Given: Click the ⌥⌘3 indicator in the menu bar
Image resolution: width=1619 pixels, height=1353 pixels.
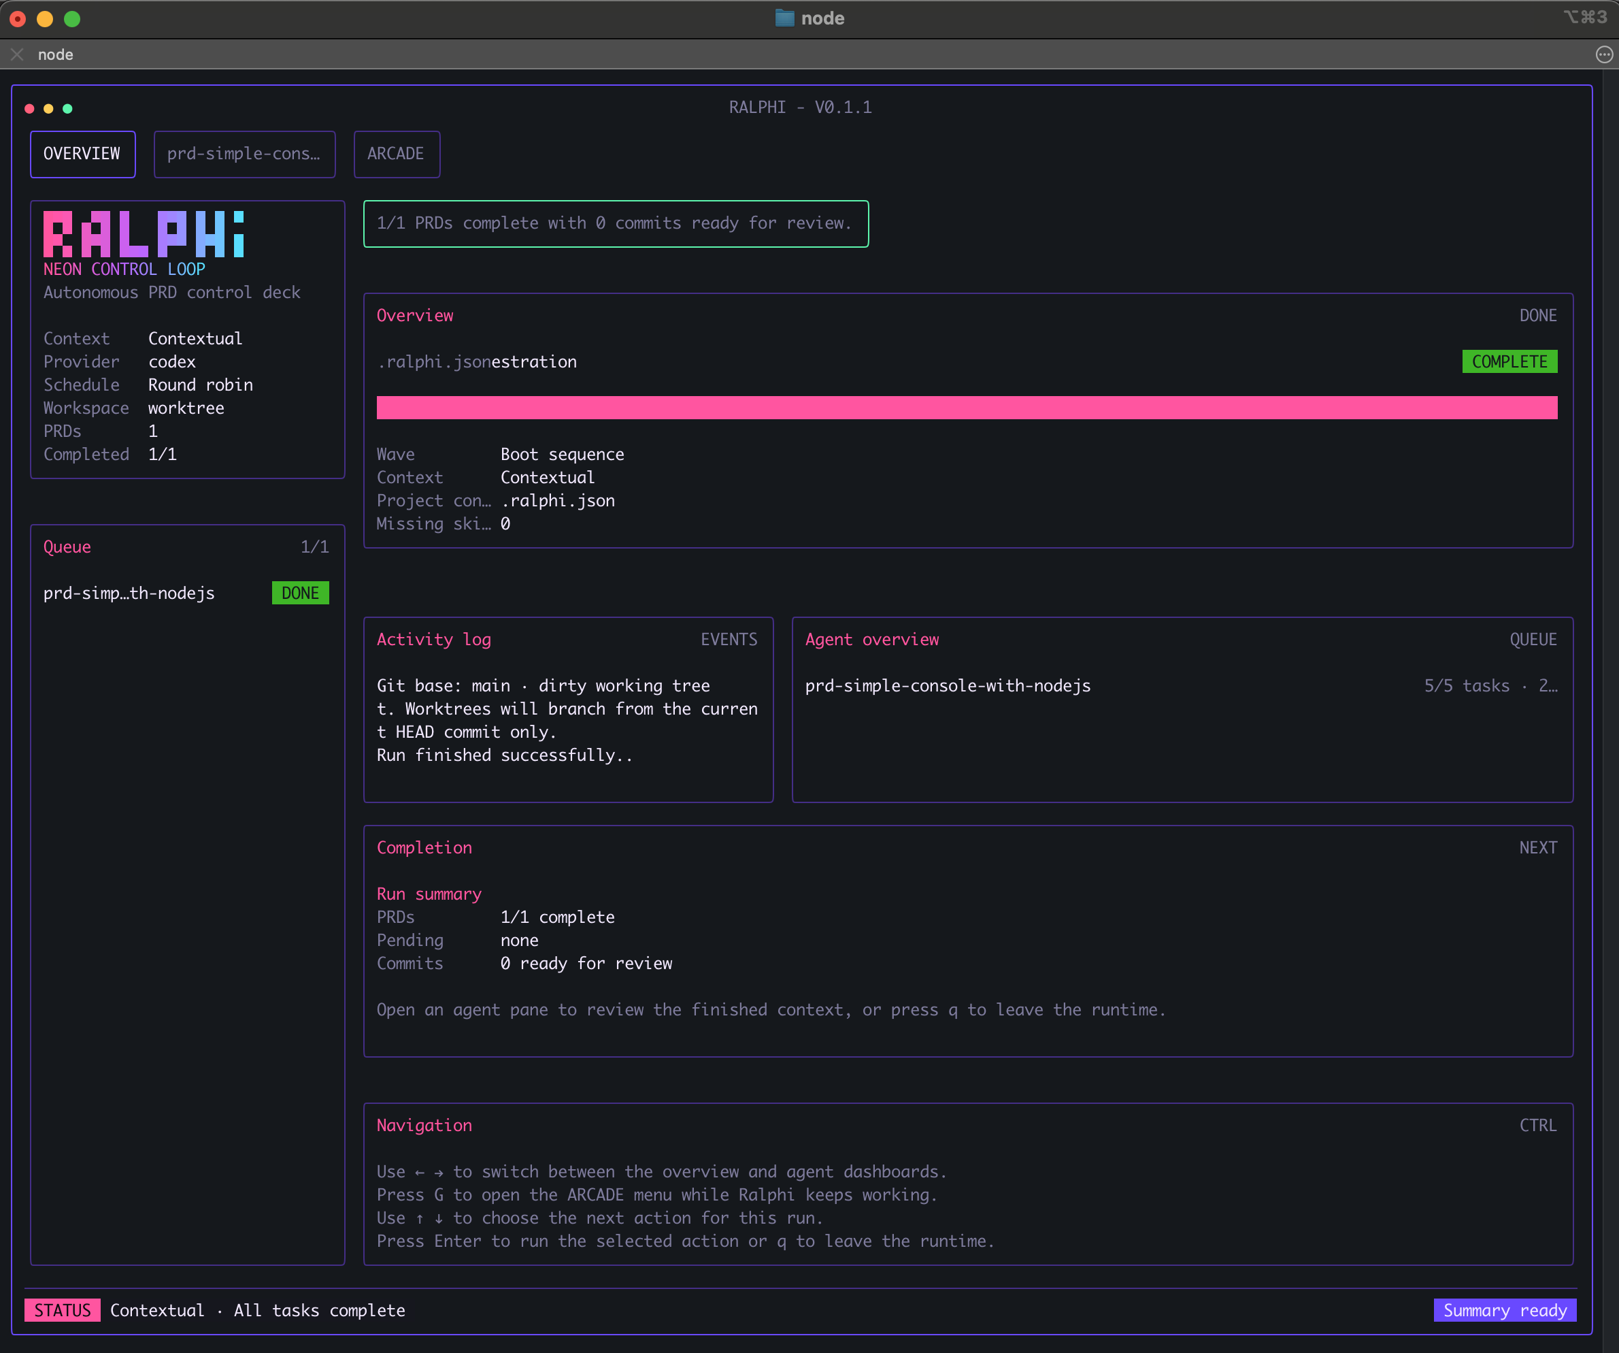Looking at the screenshot, I should [x=1586, y=17].
